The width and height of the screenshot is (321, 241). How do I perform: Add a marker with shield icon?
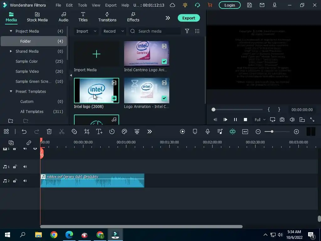pyautogui.click(x=195, y=131)
